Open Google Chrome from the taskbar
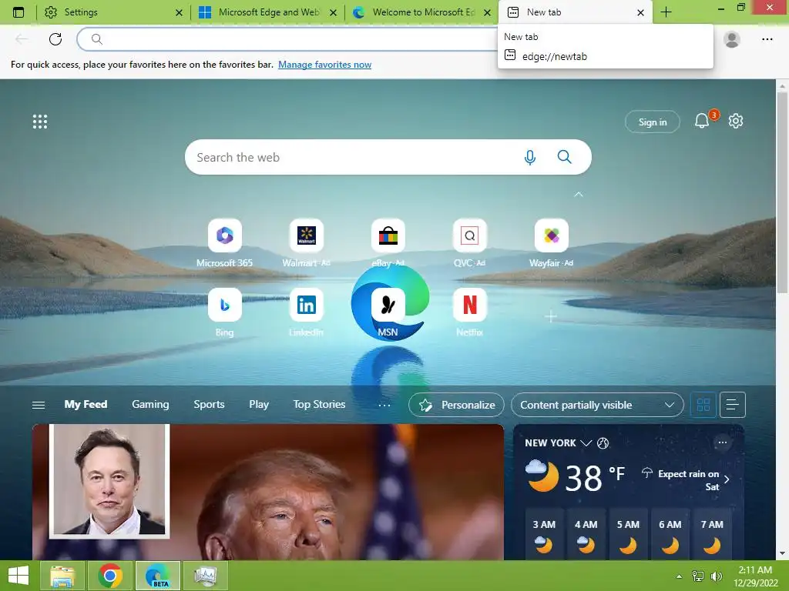This screenshot has height=591, width=789. pyautogui.click(x=110, y=576)
